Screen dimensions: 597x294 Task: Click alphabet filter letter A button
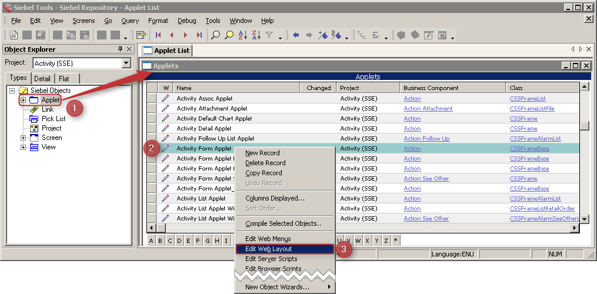[151, 240]
